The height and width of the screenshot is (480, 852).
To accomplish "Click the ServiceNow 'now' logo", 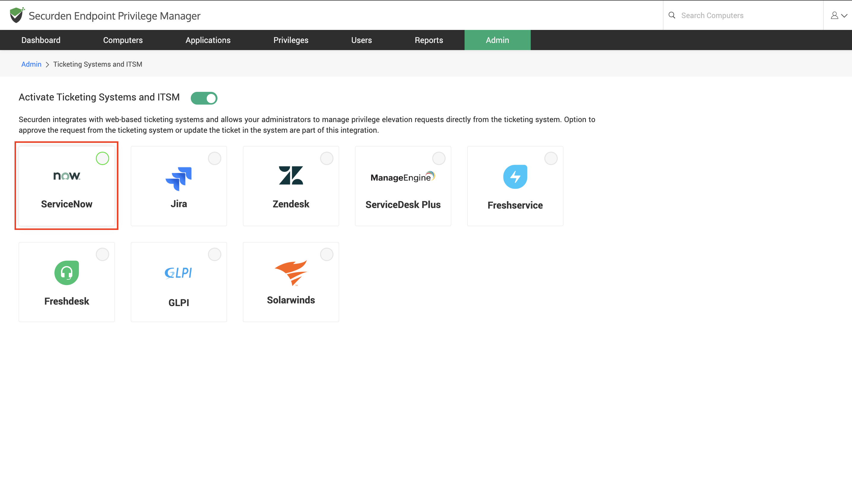I will click(67, 176).
